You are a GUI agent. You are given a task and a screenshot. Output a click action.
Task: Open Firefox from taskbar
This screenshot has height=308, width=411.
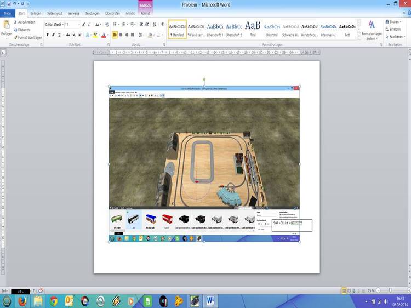[x=22, y=301]
